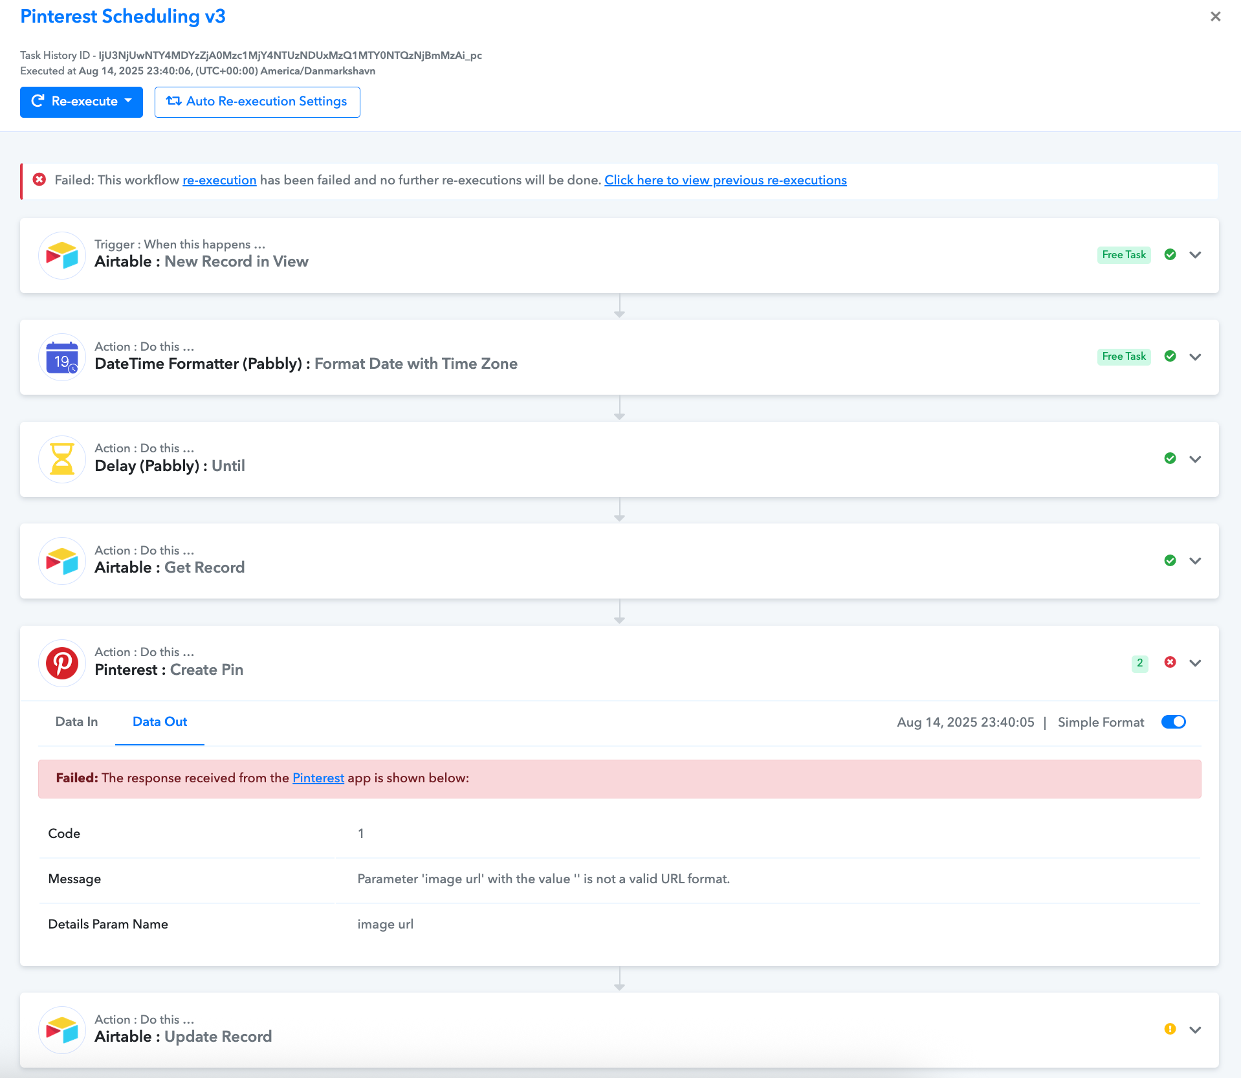Image resolution: width=1241 pixels, height=1078 pixels.
Task: Click the Executed at date line
Action: tap(198, 71)
